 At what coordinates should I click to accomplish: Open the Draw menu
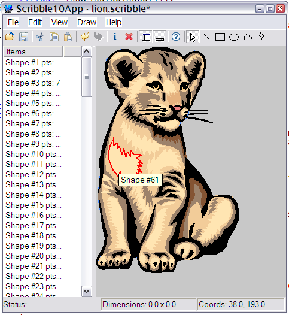pyautogui.click(x=87, y=22)
